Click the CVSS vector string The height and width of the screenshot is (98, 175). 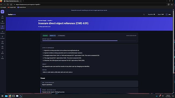click(x=58, y=72)
